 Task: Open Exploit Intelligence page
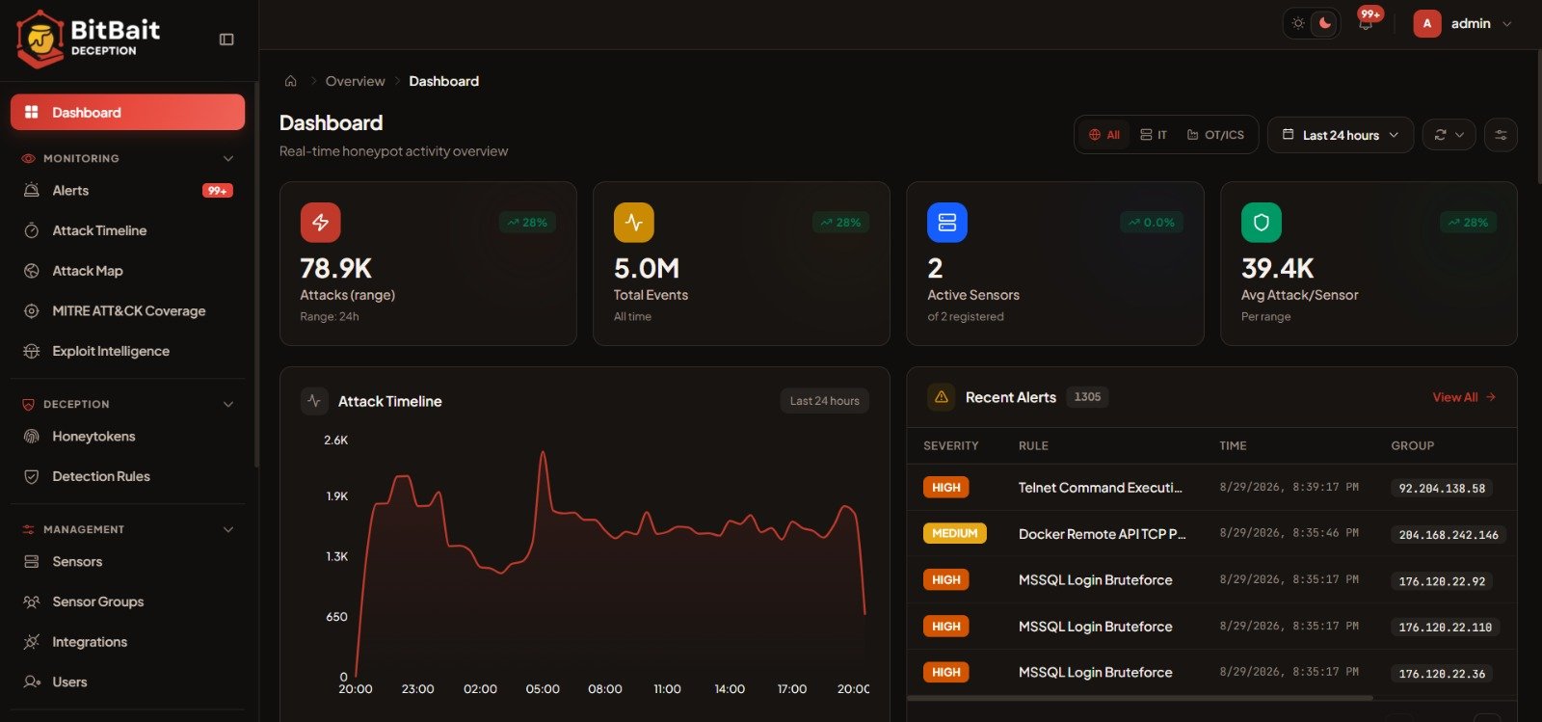[x=127, y=351]
